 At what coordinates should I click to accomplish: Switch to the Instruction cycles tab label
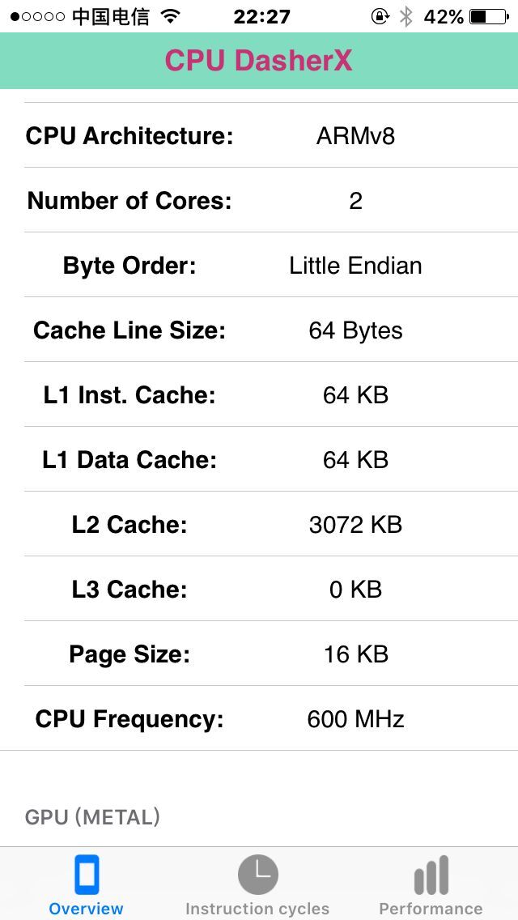tap(257, 909)
